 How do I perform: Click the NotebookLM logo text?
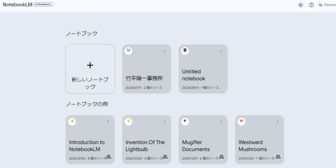tap(17, 5)
